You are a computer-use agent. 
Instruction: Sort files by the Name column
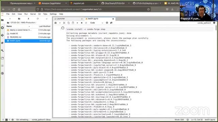18,26
